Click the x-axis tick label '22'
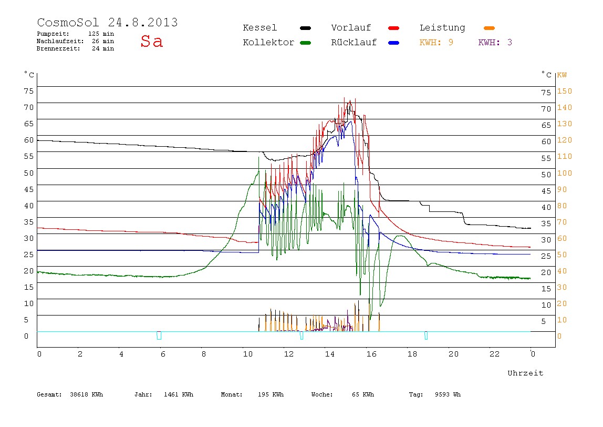The height and width of the screenshot is (427, 603). click(495, 354)
